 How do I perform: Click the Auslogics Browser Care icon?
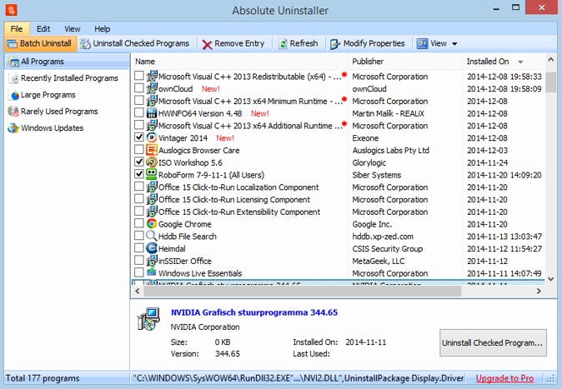[152, 150]
